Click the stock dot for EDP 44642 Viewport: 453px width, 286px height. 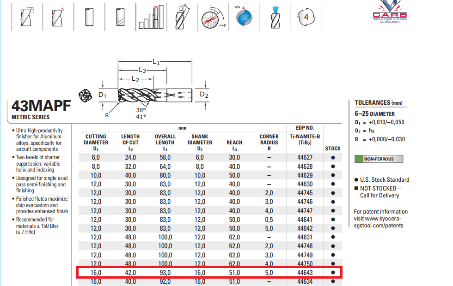coord(333,228)
